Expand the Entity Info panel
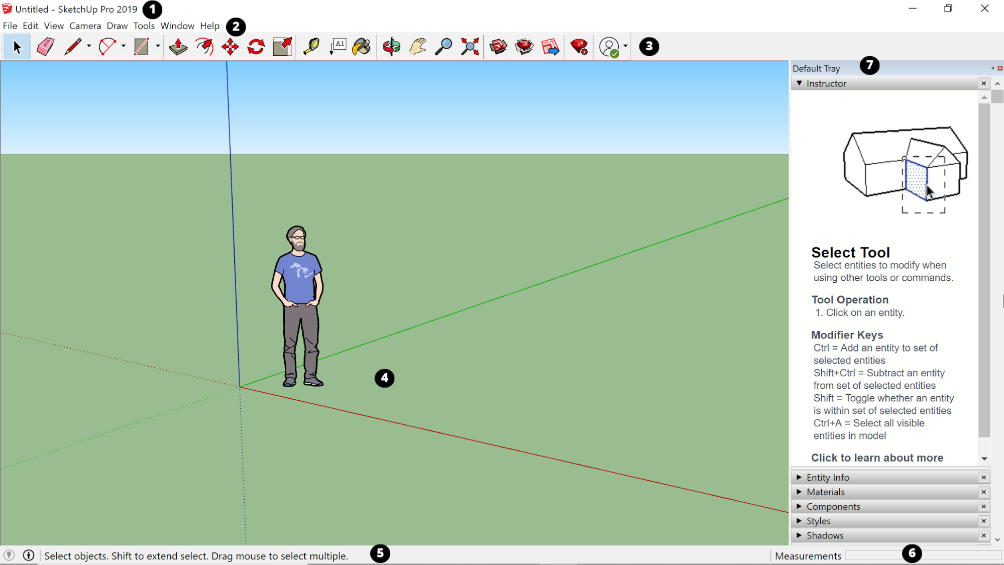Screen dimensions: 1004x565 (x=799, y=477)
